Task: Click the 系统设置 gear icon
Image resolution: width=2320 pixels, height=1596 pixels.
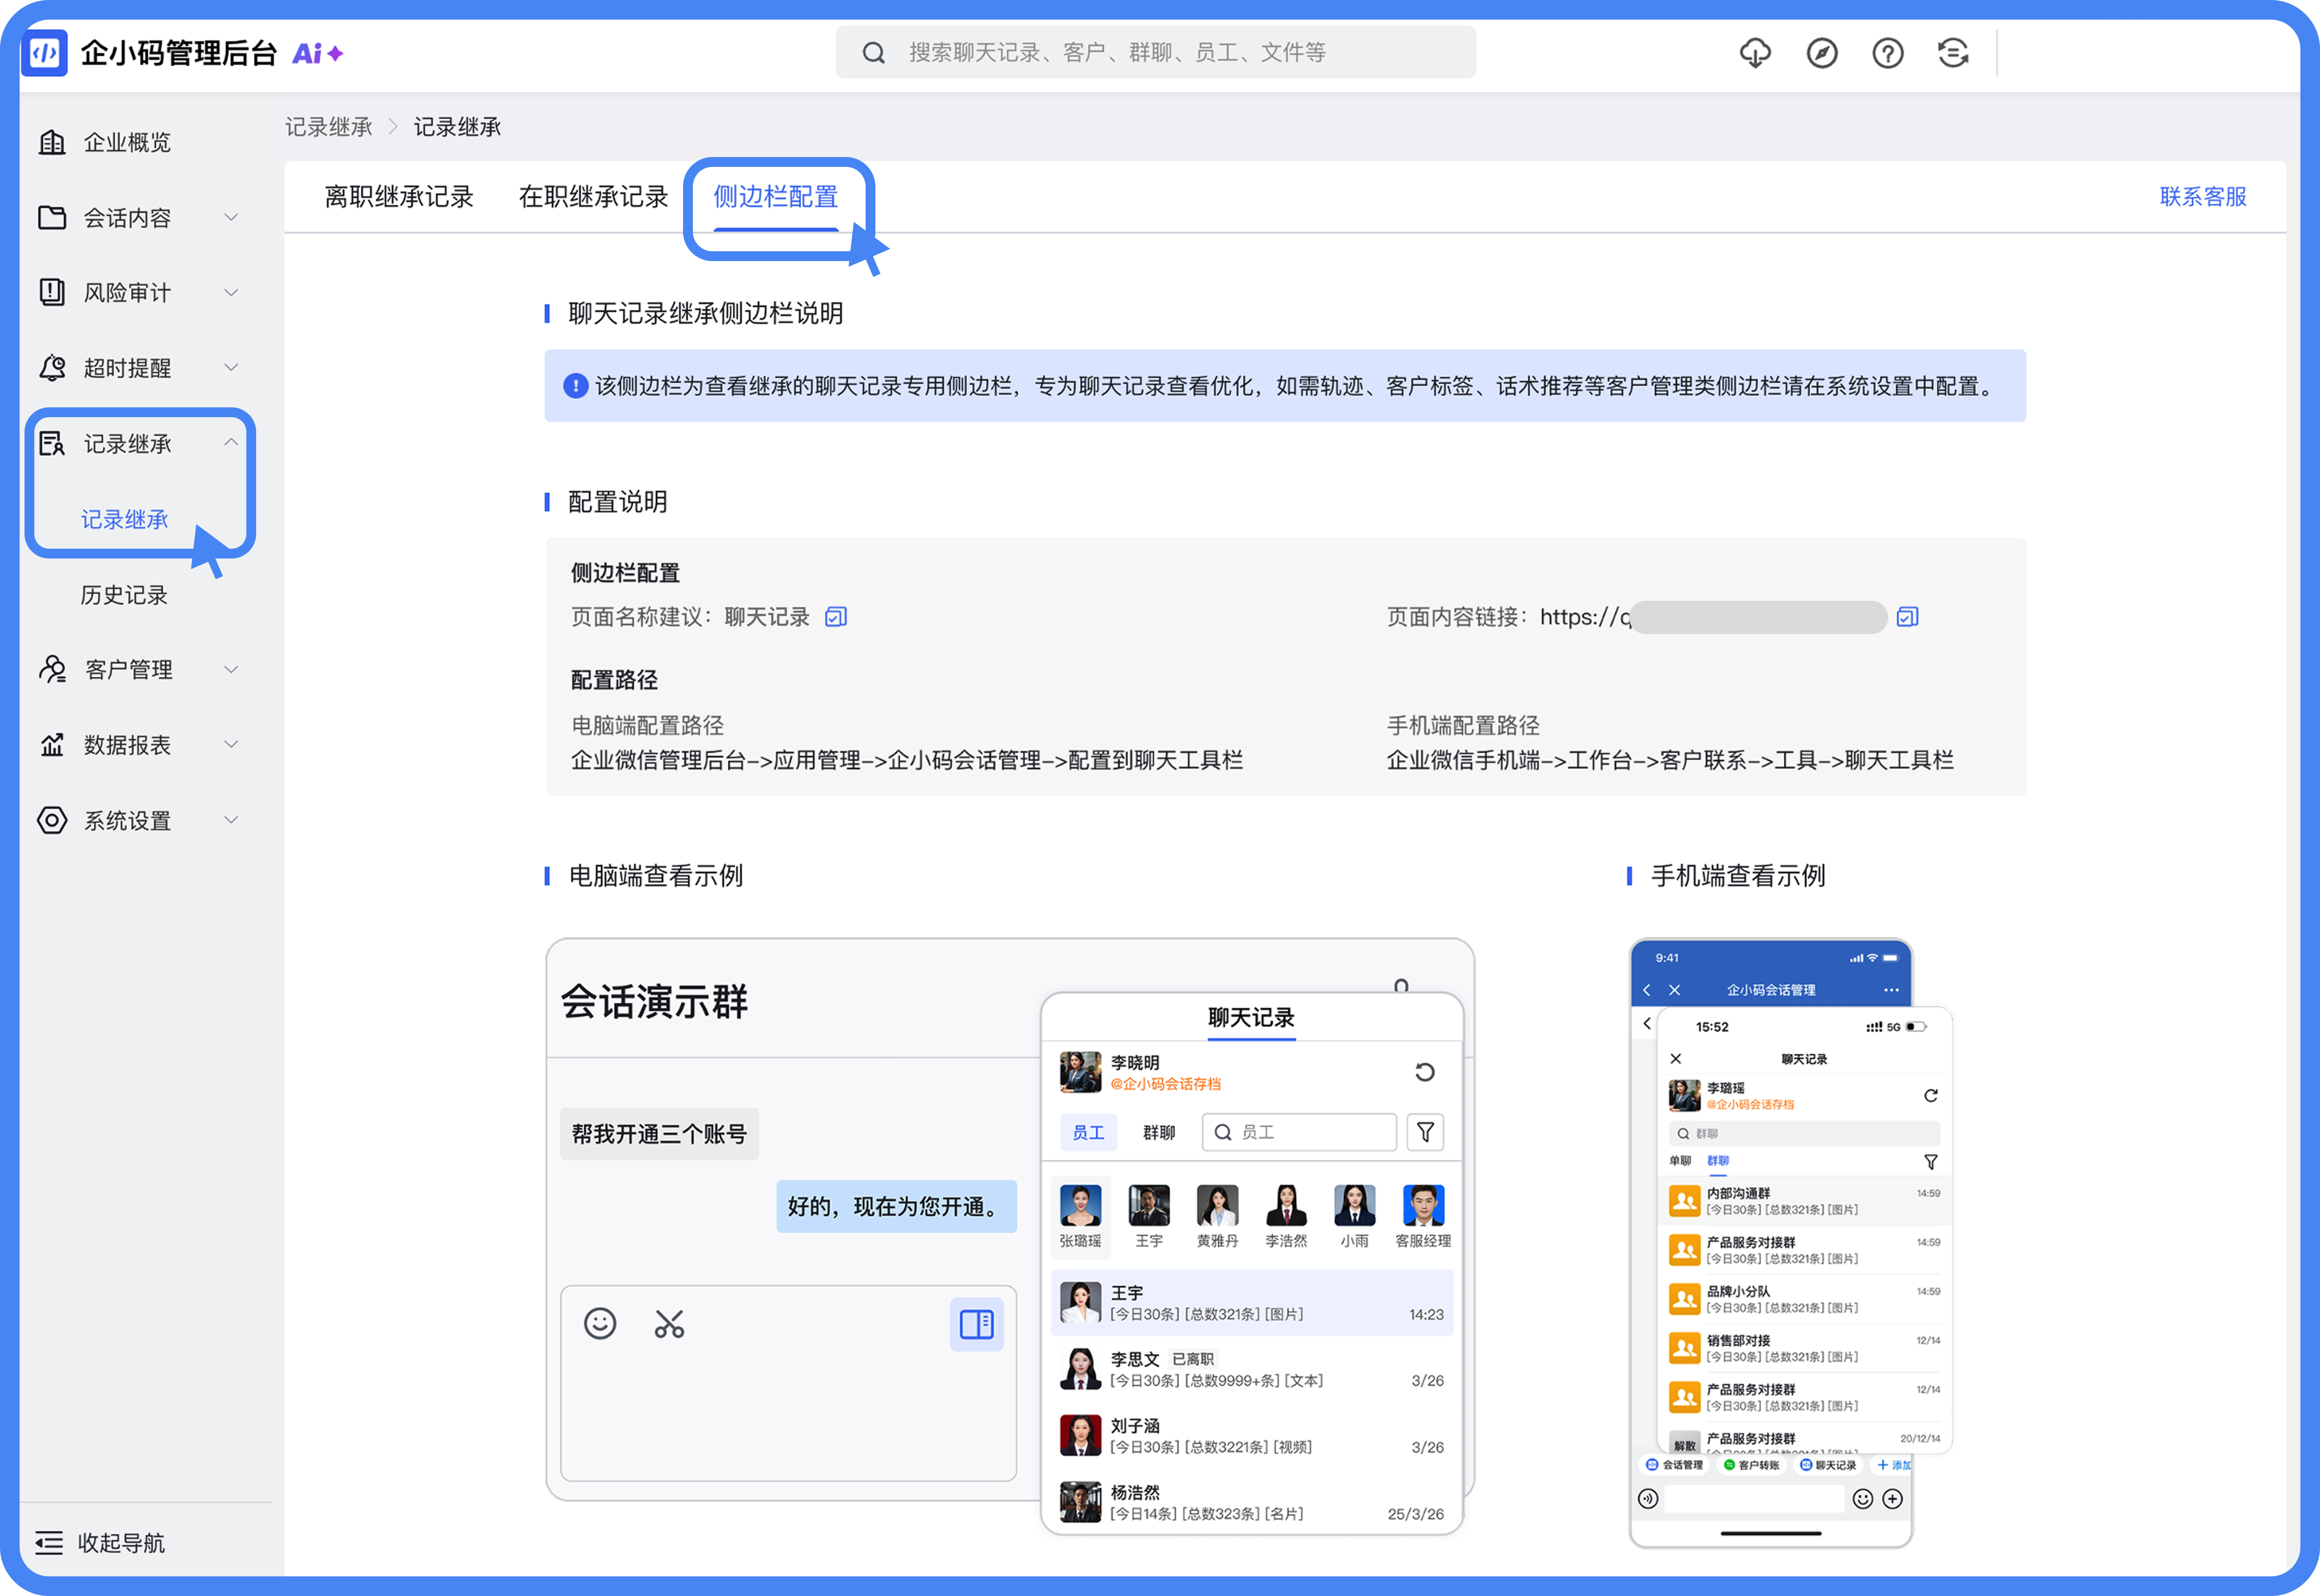Action: [x=52, y=820]
